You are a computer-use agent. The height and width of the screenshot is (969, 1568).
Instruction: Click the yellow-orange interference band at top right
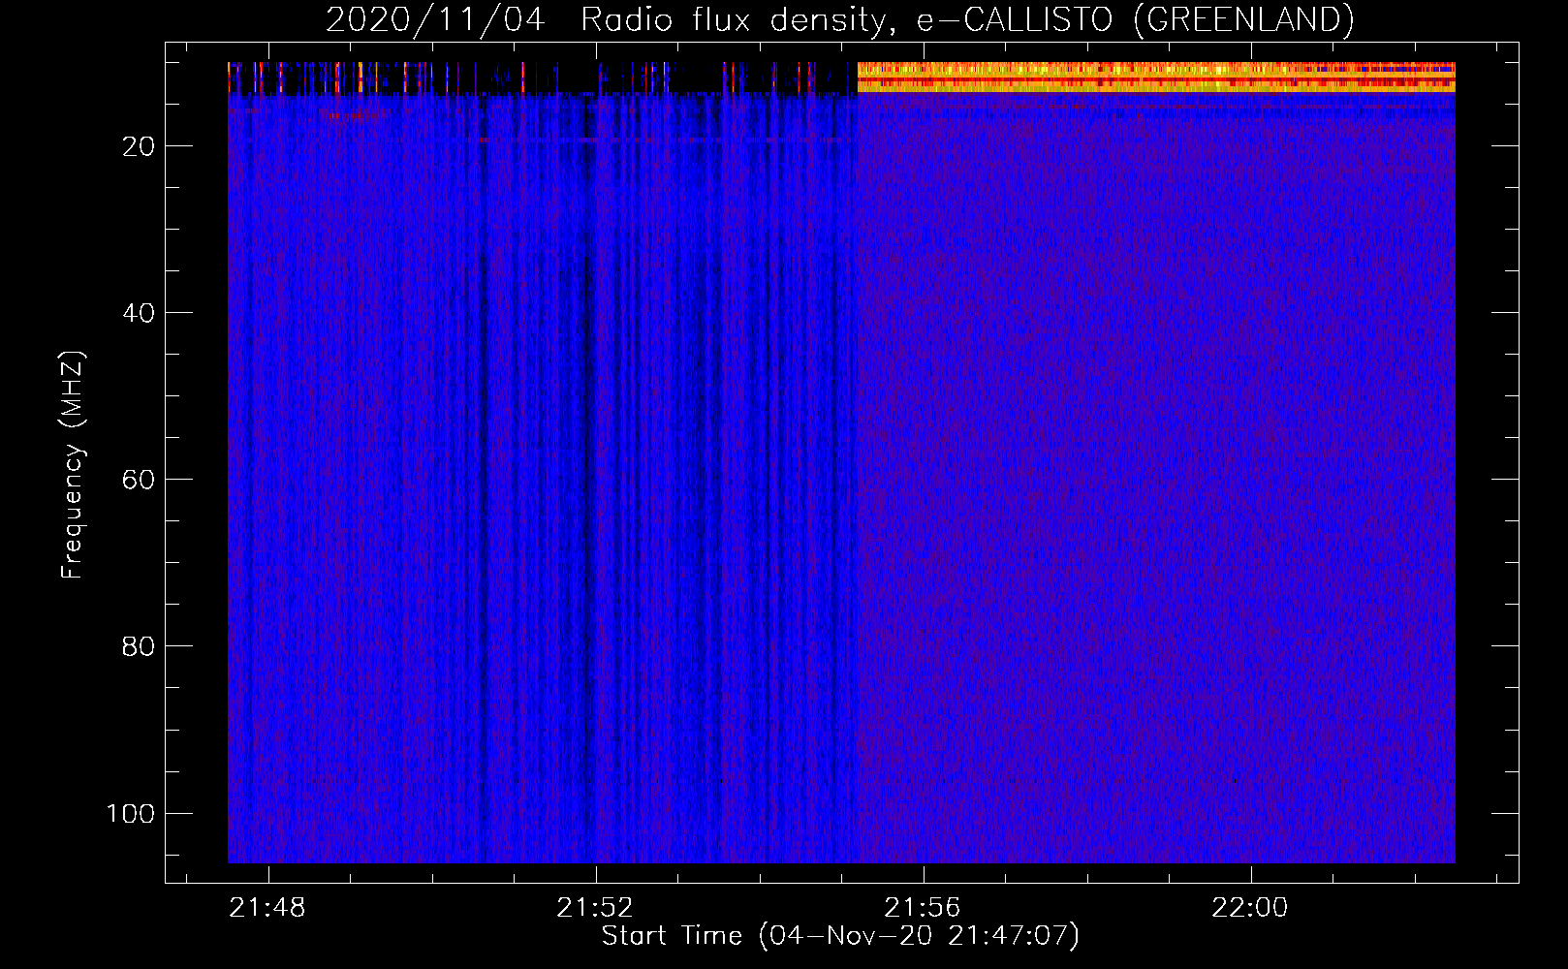point(1156,77)
